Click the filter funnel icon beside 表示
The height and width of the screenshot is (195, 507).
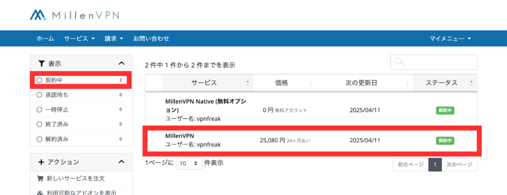pos(41,63)
